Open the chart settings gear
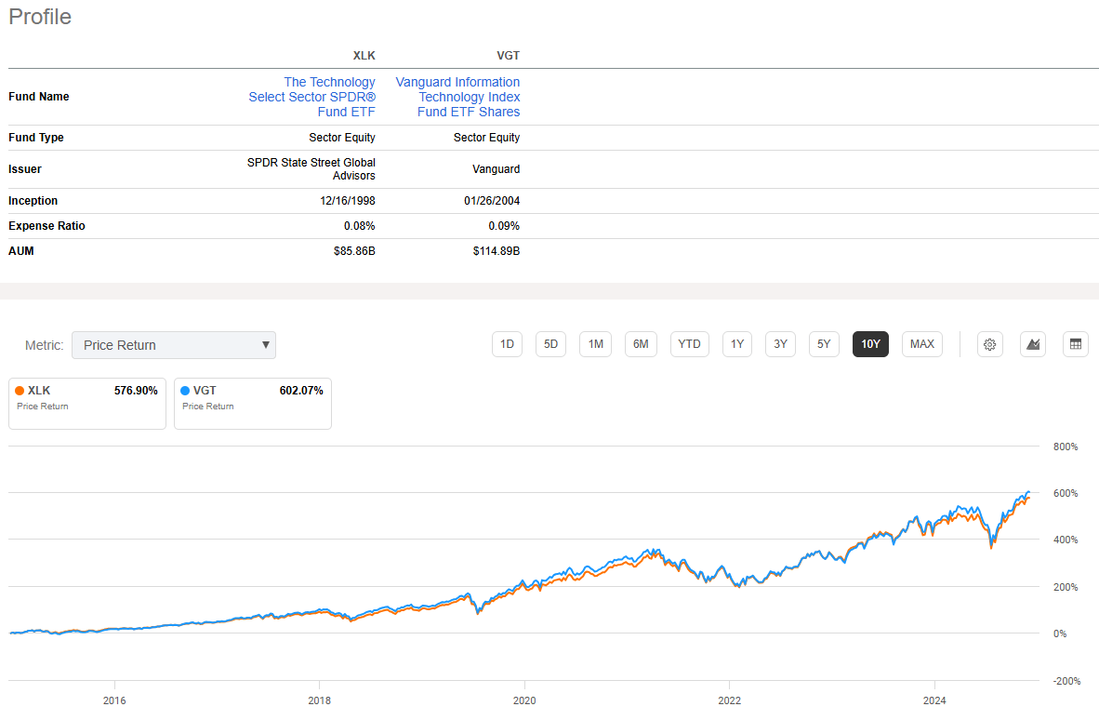 point(989,344)
